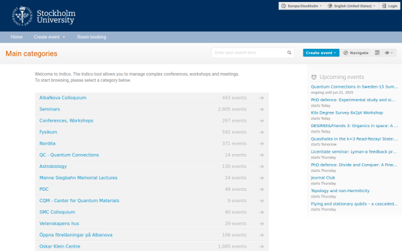Open the Journal Club upcoming event
Screen dimensions: 402x251
323,178
